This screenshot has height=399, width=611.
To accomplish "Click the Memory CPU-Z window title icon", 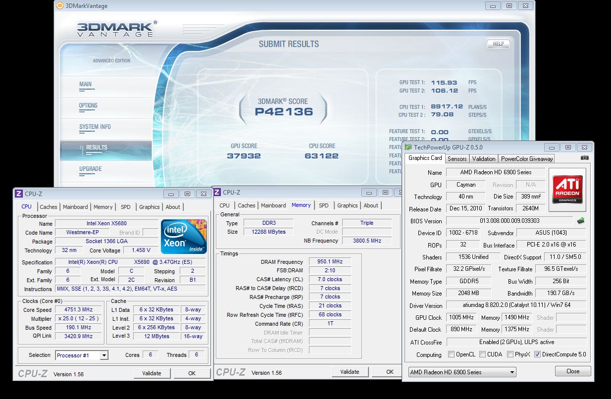I will click(218, 192).
